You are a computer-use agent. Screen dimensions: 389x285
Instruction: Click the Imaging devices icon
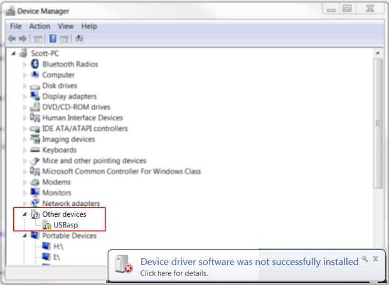pyautogui.click(x=35, y=139)
